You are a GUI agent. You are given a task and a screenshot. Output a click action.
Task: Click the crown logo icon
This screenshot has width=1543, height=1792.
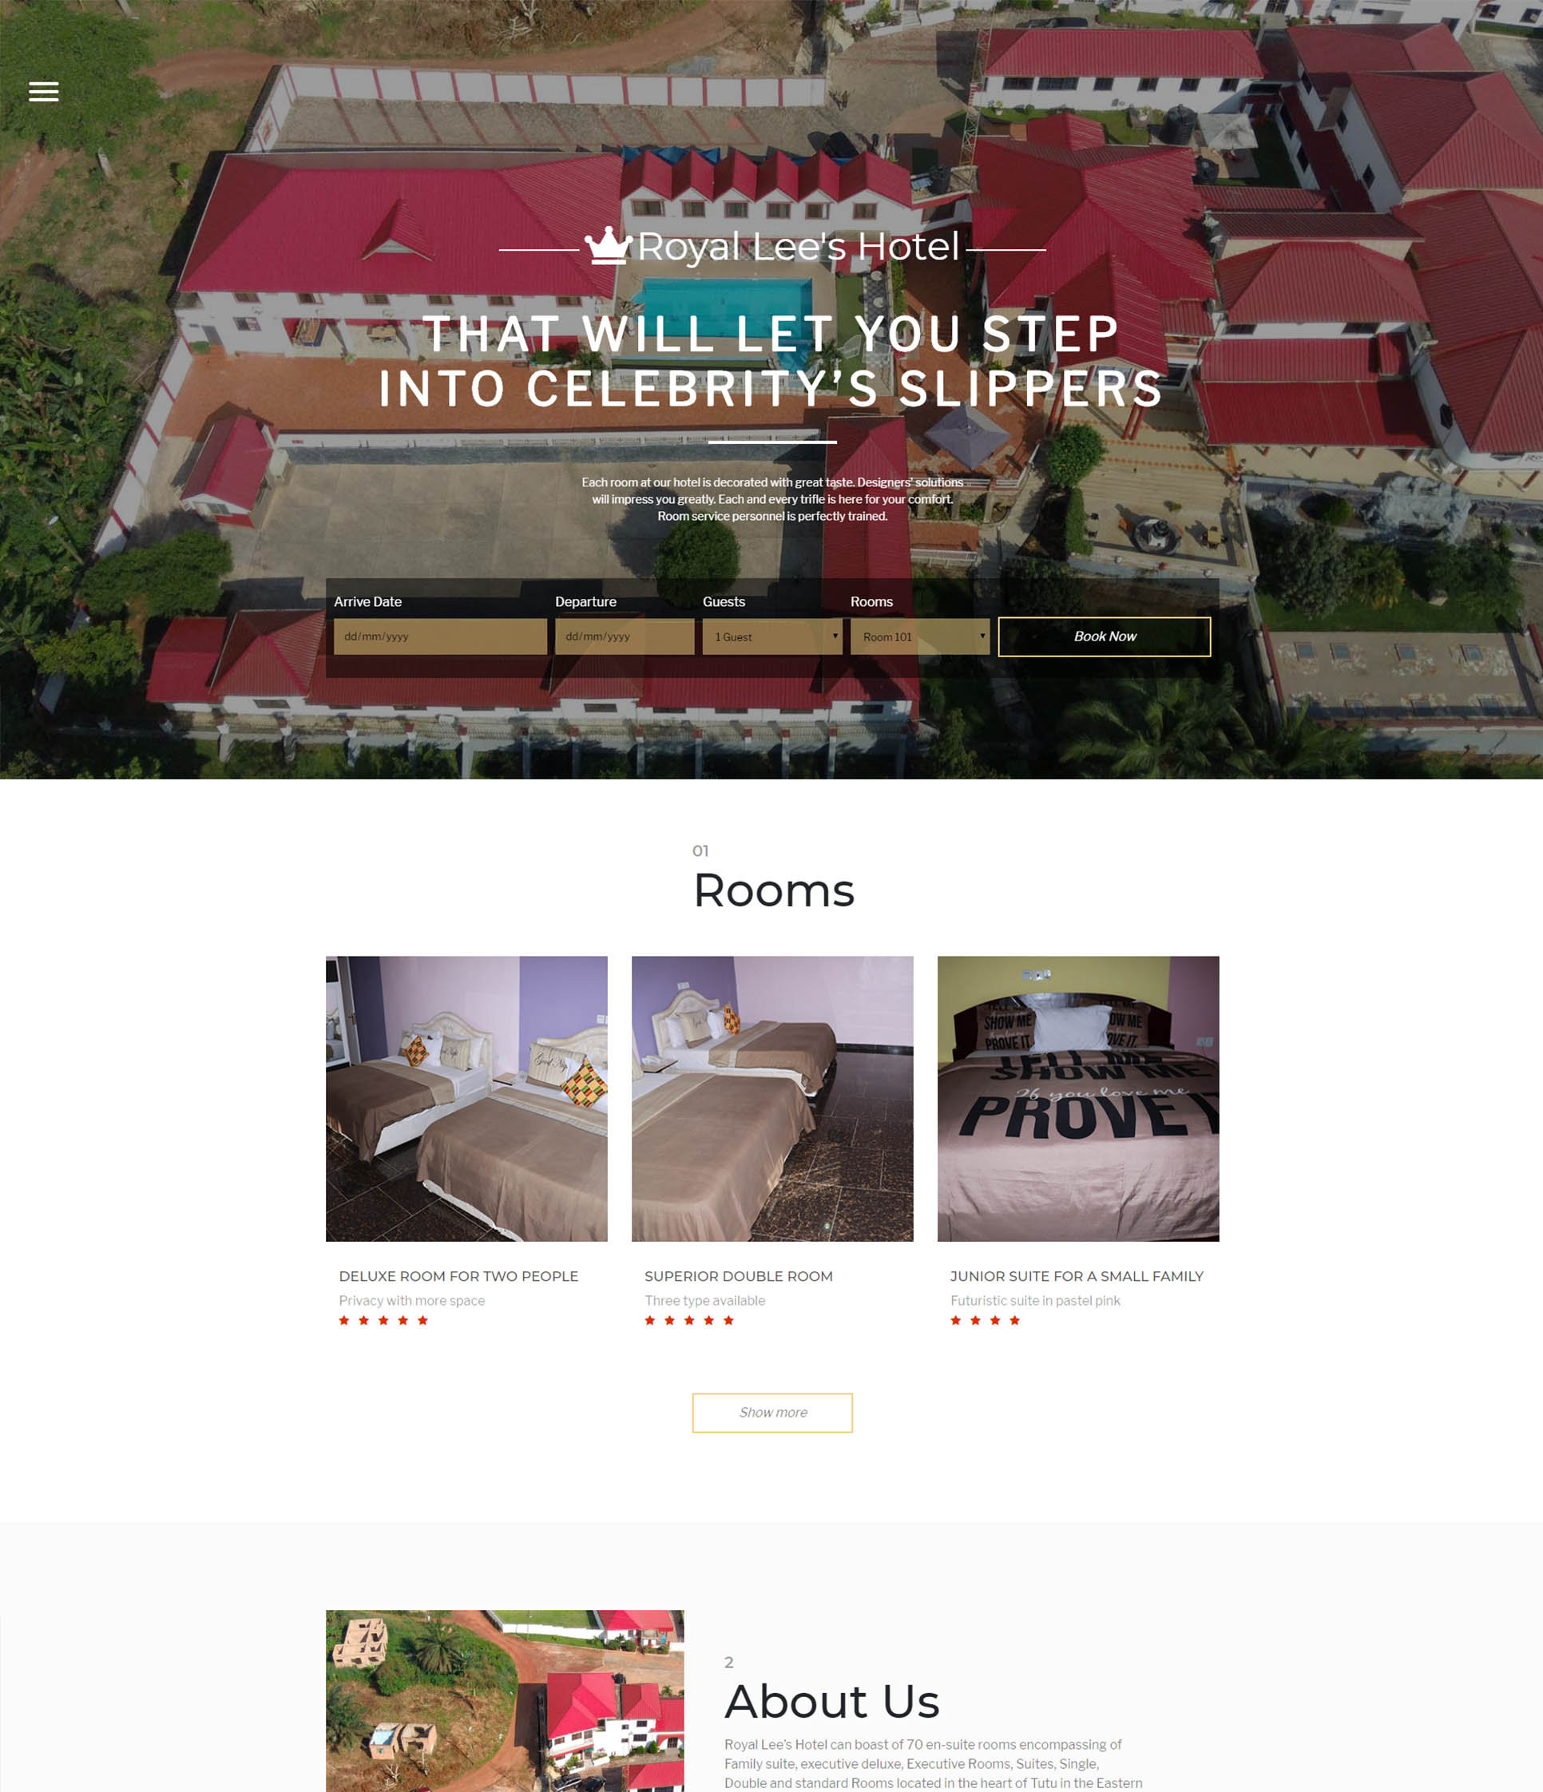tap(609, 246)
